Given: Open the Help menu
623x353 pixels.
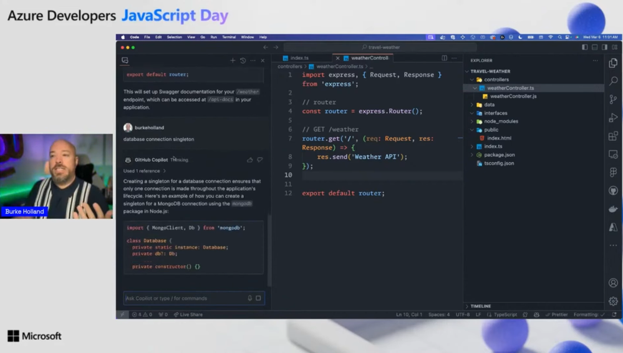Looking at the screenshot, I should pos(263,37).
